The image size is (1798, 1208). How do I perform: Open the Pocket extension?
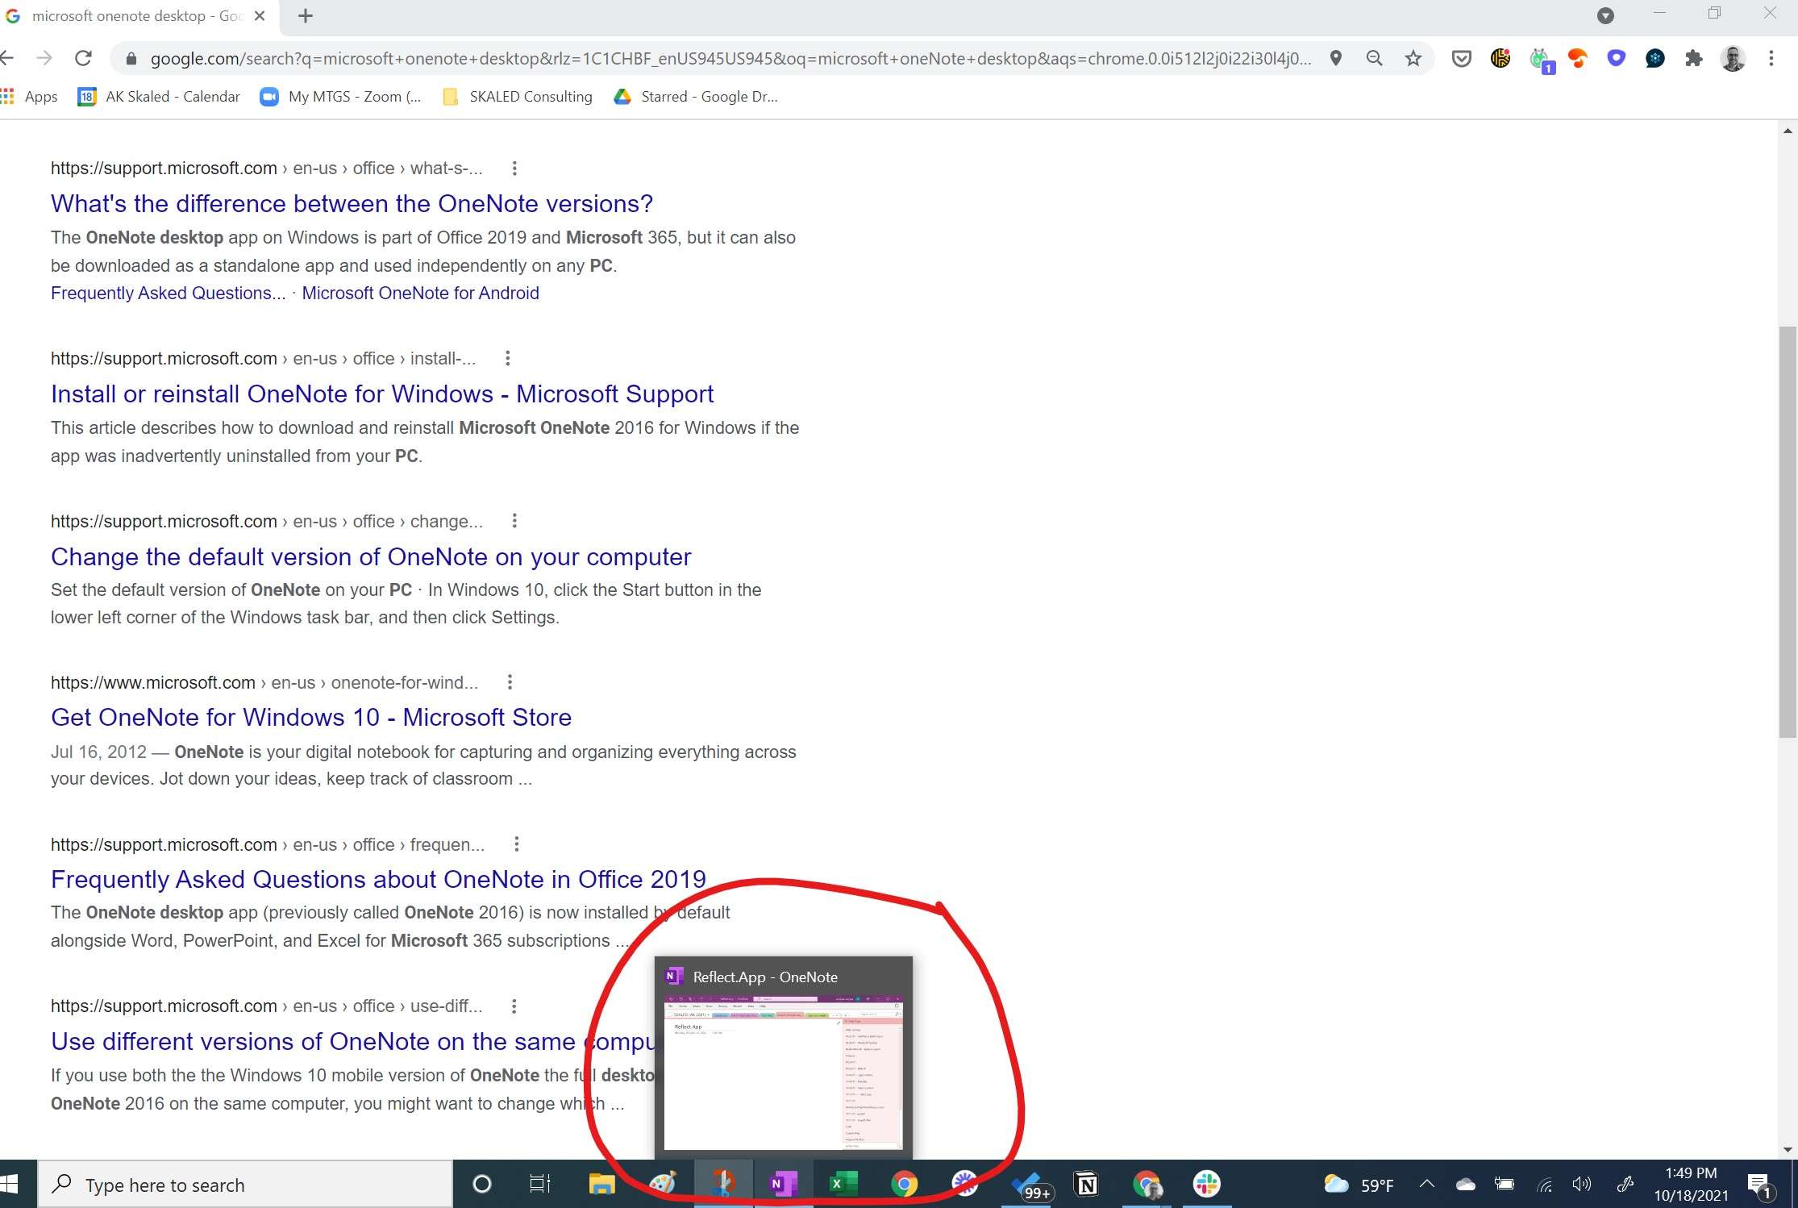point(1462,58)
